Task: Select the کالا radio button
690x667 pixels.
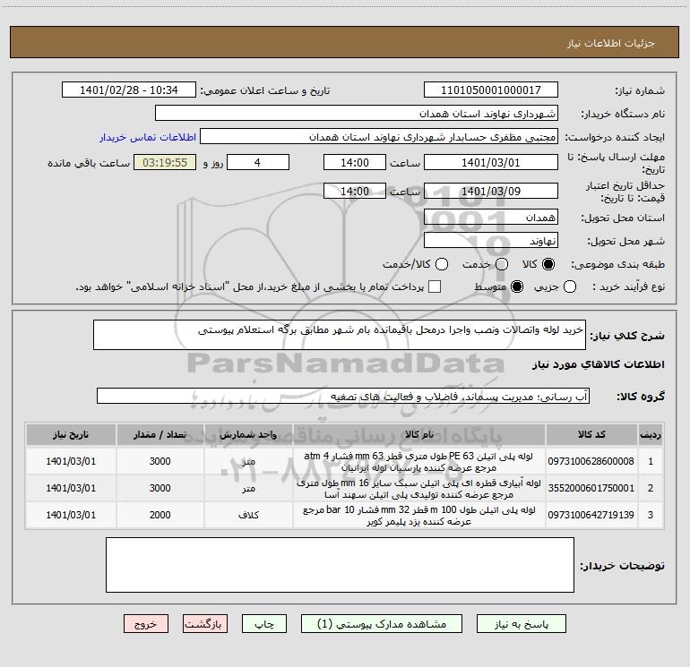Action: [x=548, y=264]
